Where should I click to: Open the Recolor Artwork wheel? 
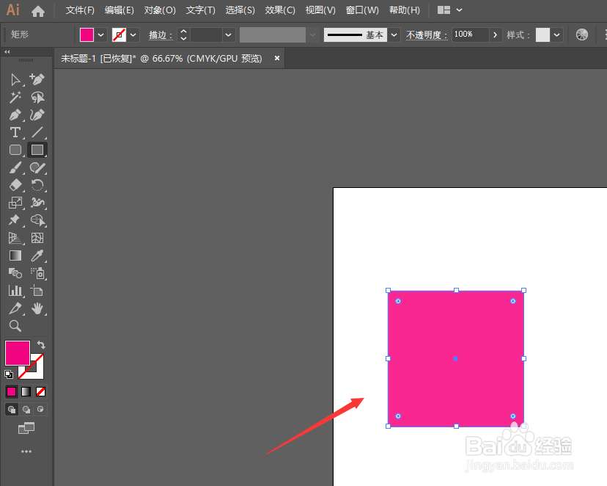582,35
